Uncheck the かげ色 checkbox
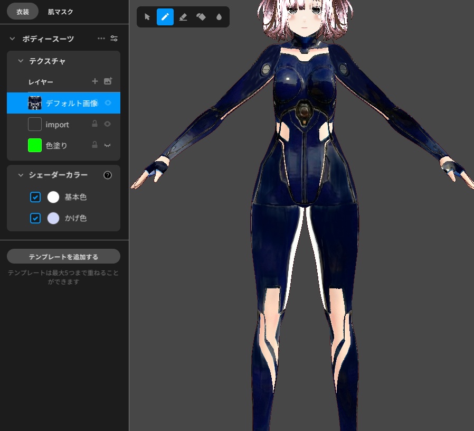The height and width of the screenshot is (431, 474). 35,218
